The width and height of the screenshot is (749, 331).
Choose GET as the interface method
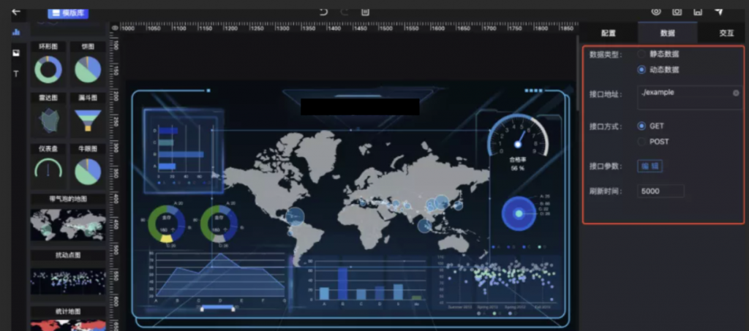pyautogui.click(x=641, y=126)
